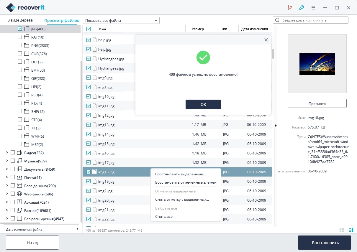Expand the Документы(8459) tree node
This screenshot has width=357, height=252.
7,169
